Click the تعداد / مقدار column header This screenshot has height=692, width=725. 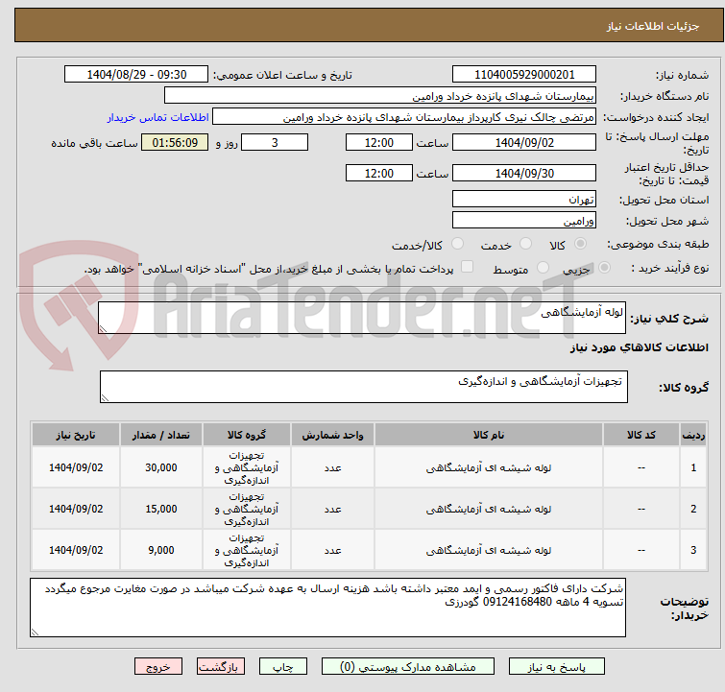click(161, 435)
